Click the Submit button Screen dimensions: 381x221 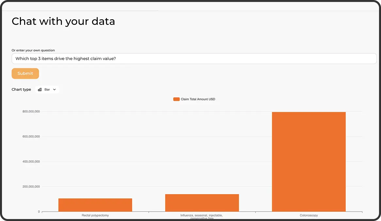[x=25, y=73]
